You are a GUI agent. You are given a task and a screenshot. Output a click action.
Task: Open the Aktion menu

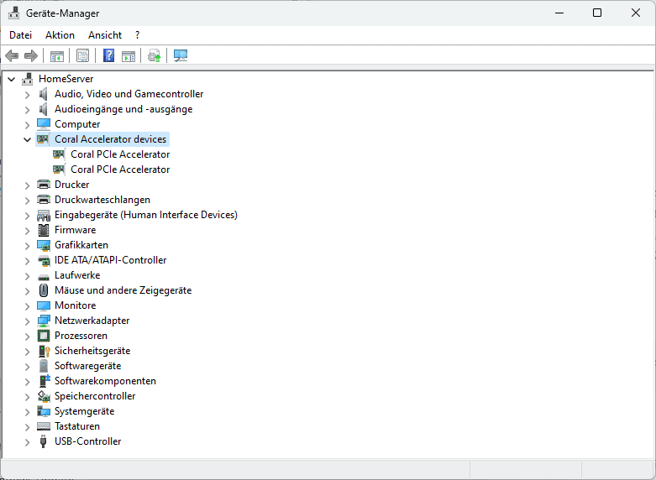coord(60,35)
